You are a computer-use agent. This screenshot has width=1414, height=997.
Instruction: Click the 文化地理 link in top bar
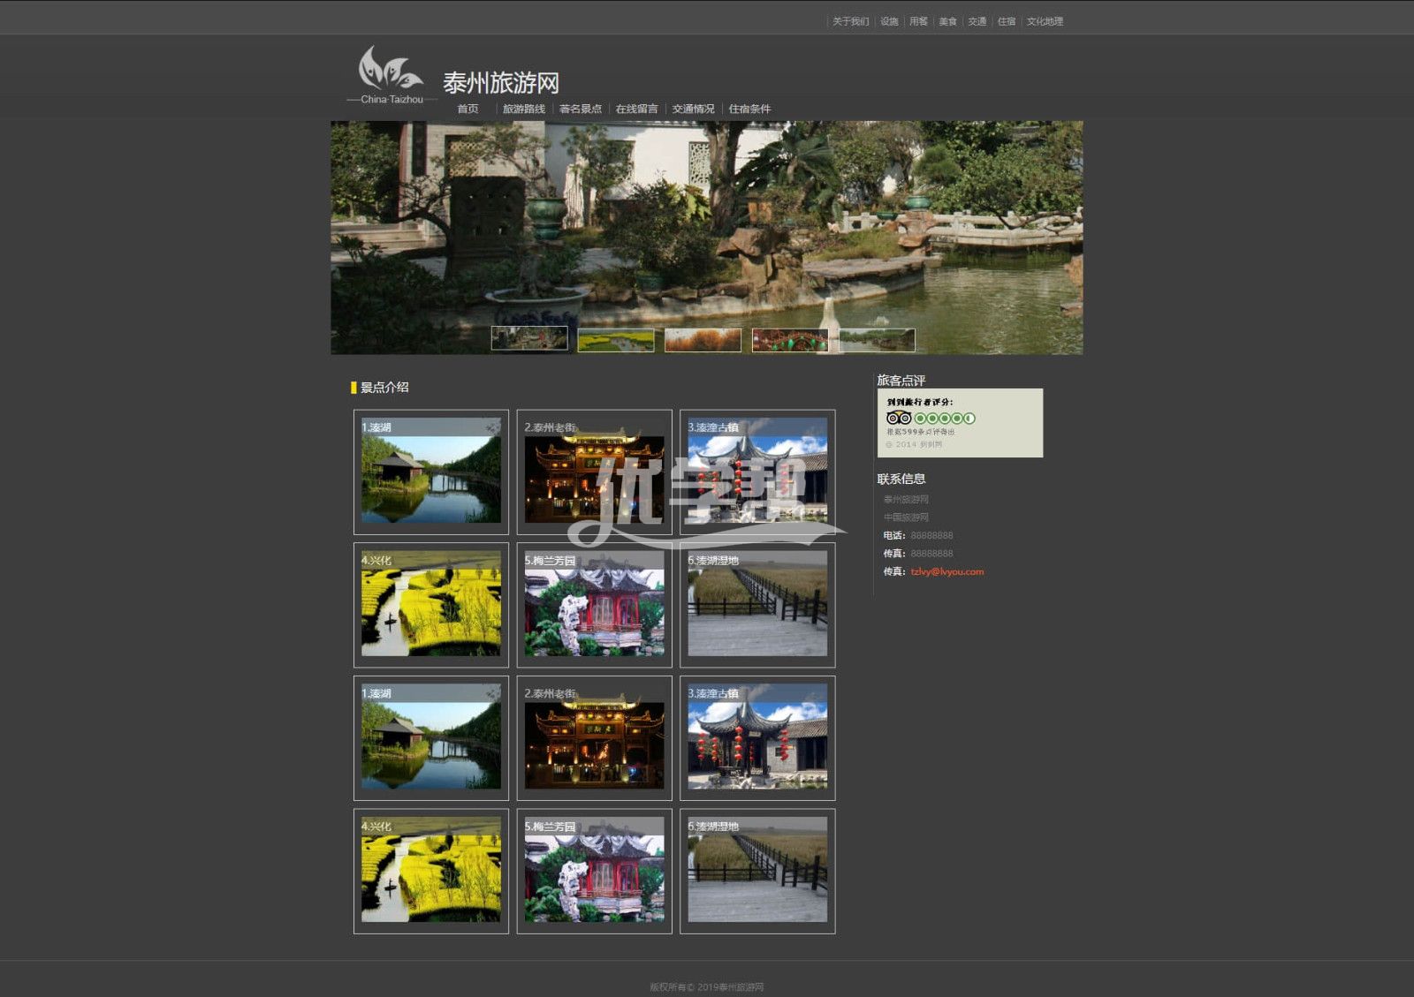1045,21
